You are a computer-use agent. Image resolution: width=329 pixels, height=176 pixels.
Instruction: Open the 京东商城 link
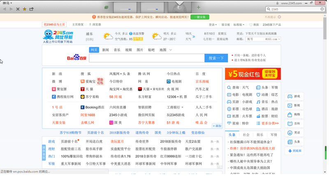(x=202, y=81)
